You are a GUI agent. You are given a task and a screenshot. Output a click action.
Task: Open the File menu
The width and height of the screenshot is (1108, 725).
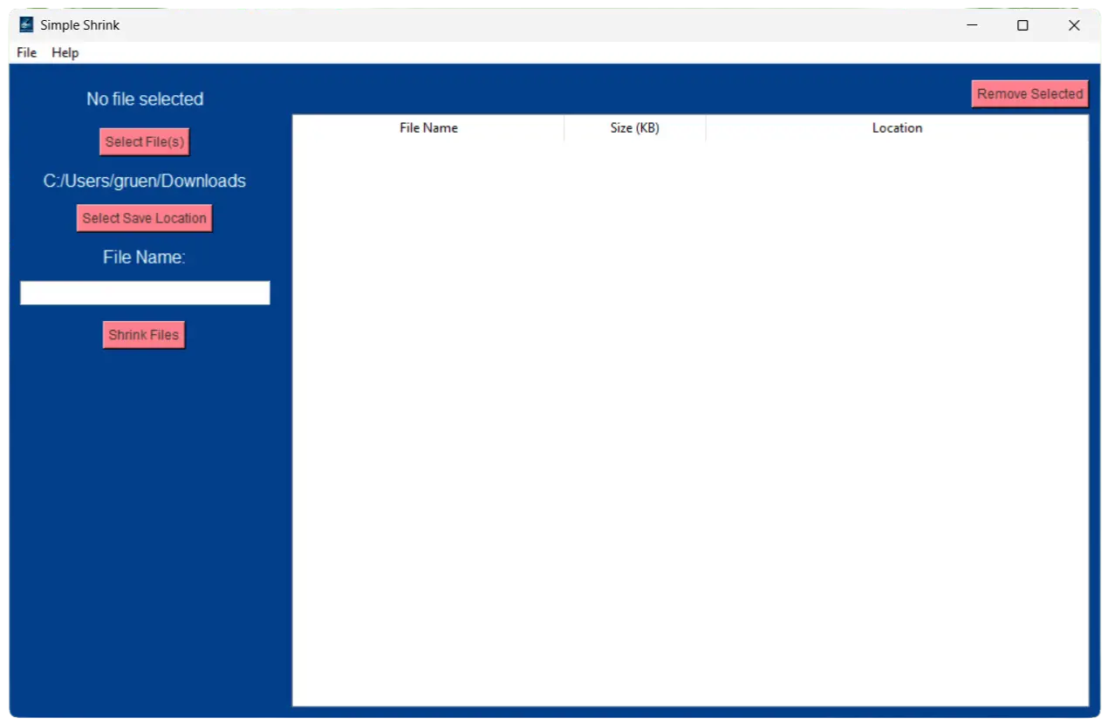(x=27, y=52)
